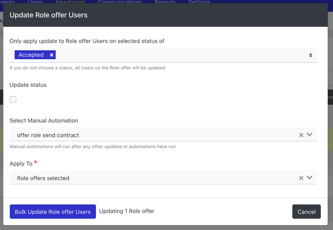Open the Communications menu tab

[120, 2]
